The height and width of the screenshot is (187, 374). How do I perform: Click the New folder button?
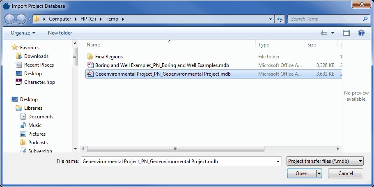click(60, 33)
